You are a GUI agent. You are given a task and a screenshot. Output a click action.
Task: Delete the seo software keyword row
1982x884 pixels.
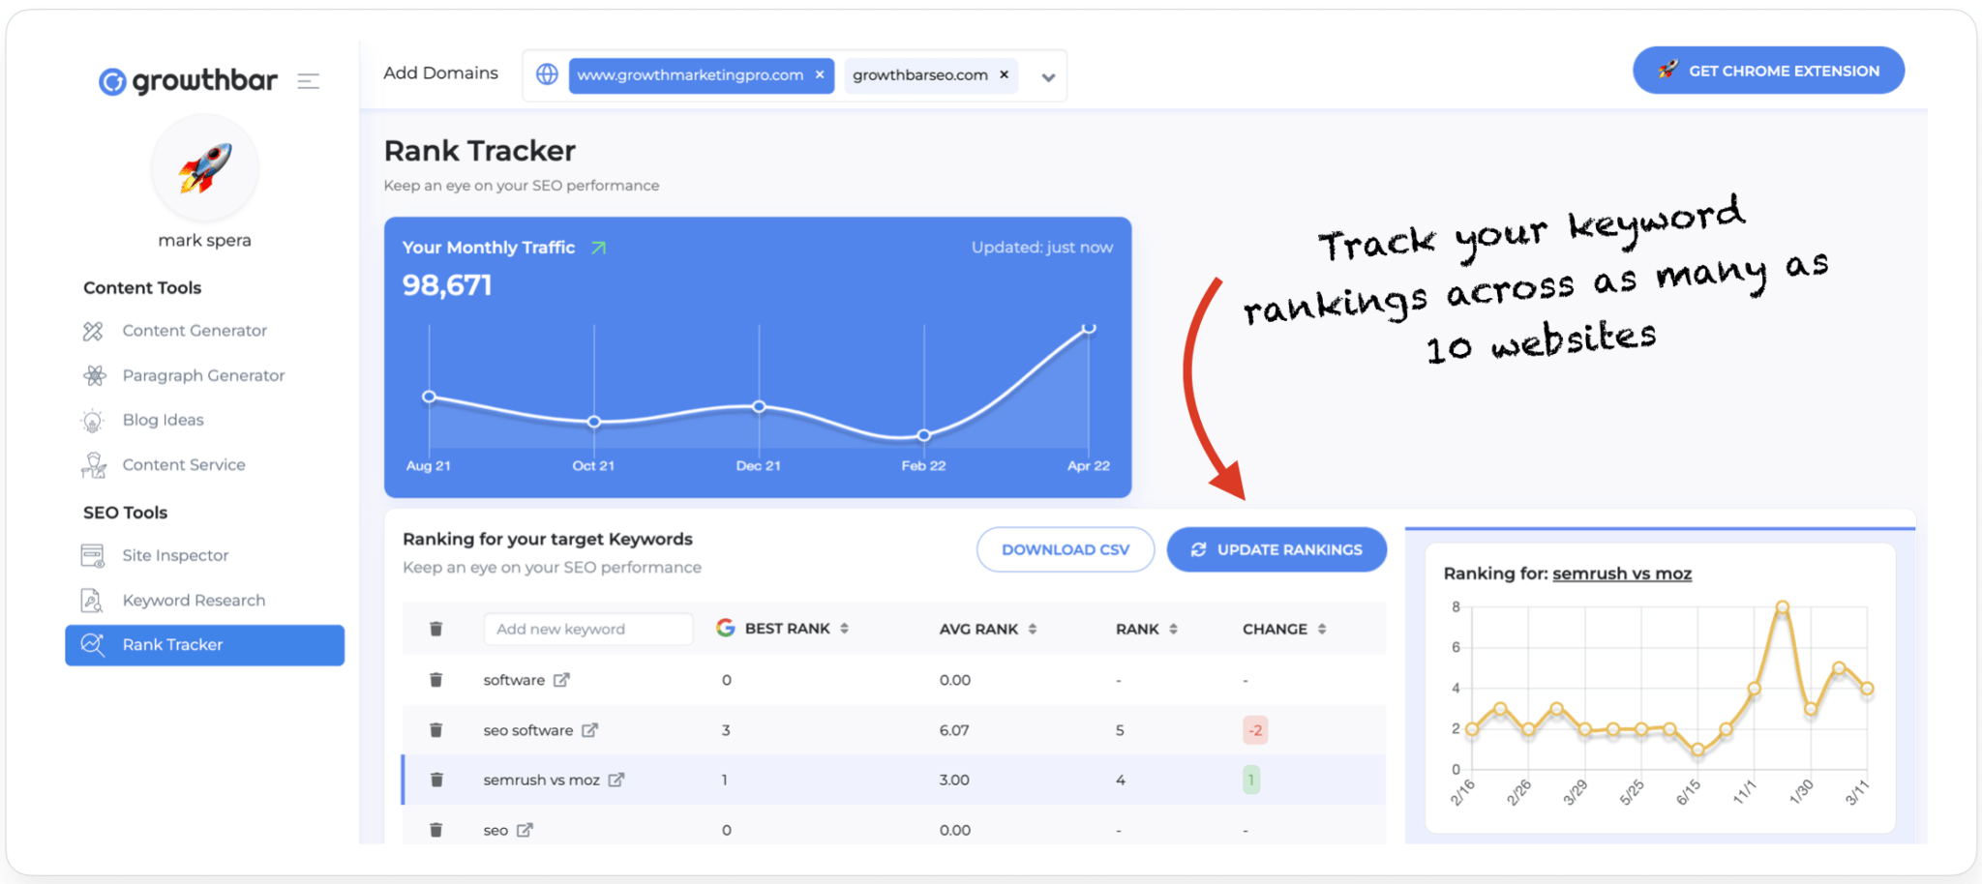[436, 730]
